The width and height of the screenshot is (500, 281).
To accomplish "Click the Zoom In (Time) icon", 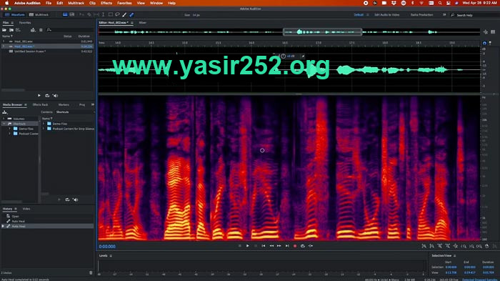I will (440, 246).
